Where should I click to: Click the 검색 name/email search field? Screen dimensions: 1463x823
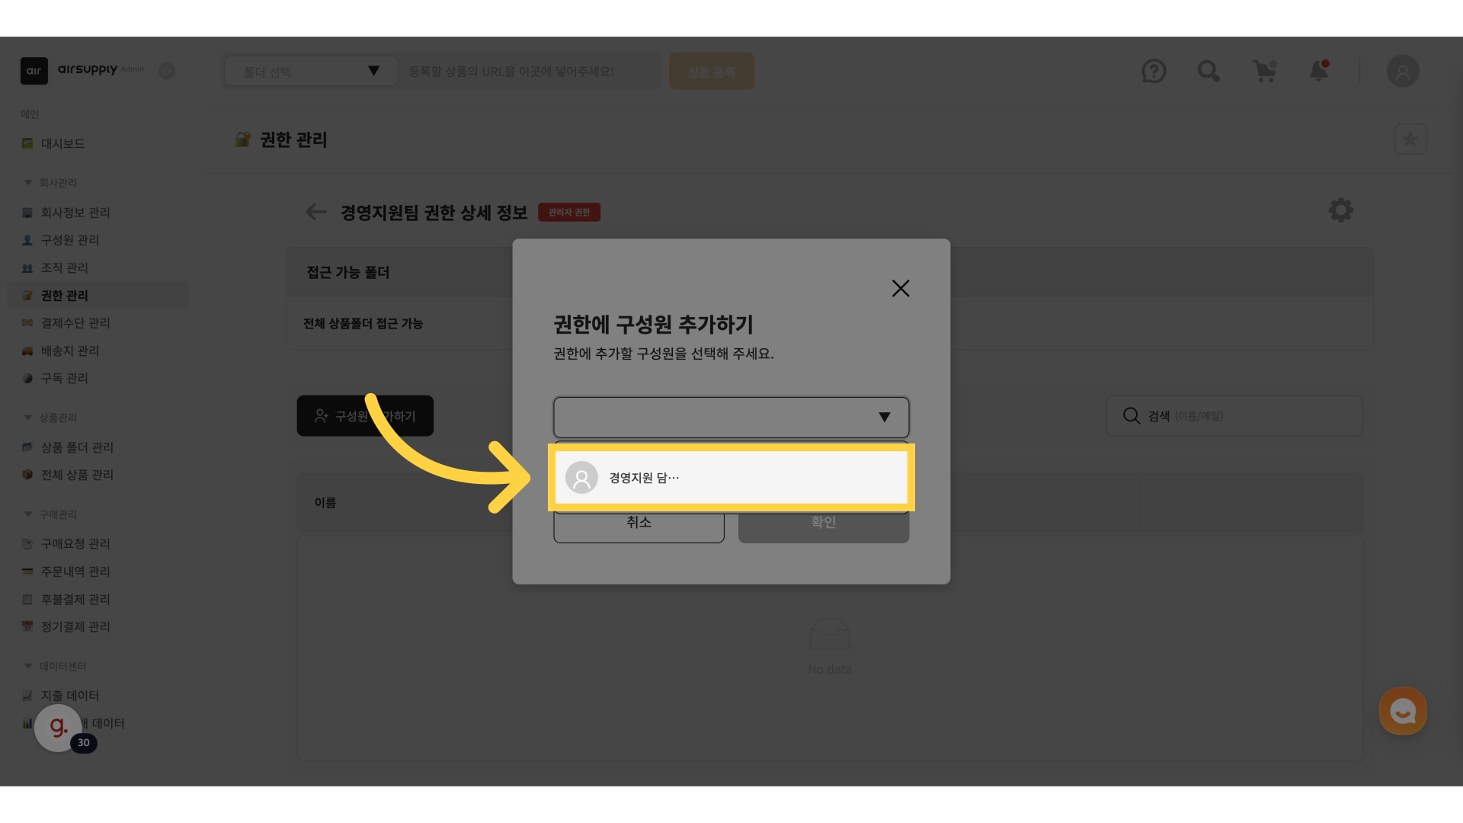pos(1234,416)
